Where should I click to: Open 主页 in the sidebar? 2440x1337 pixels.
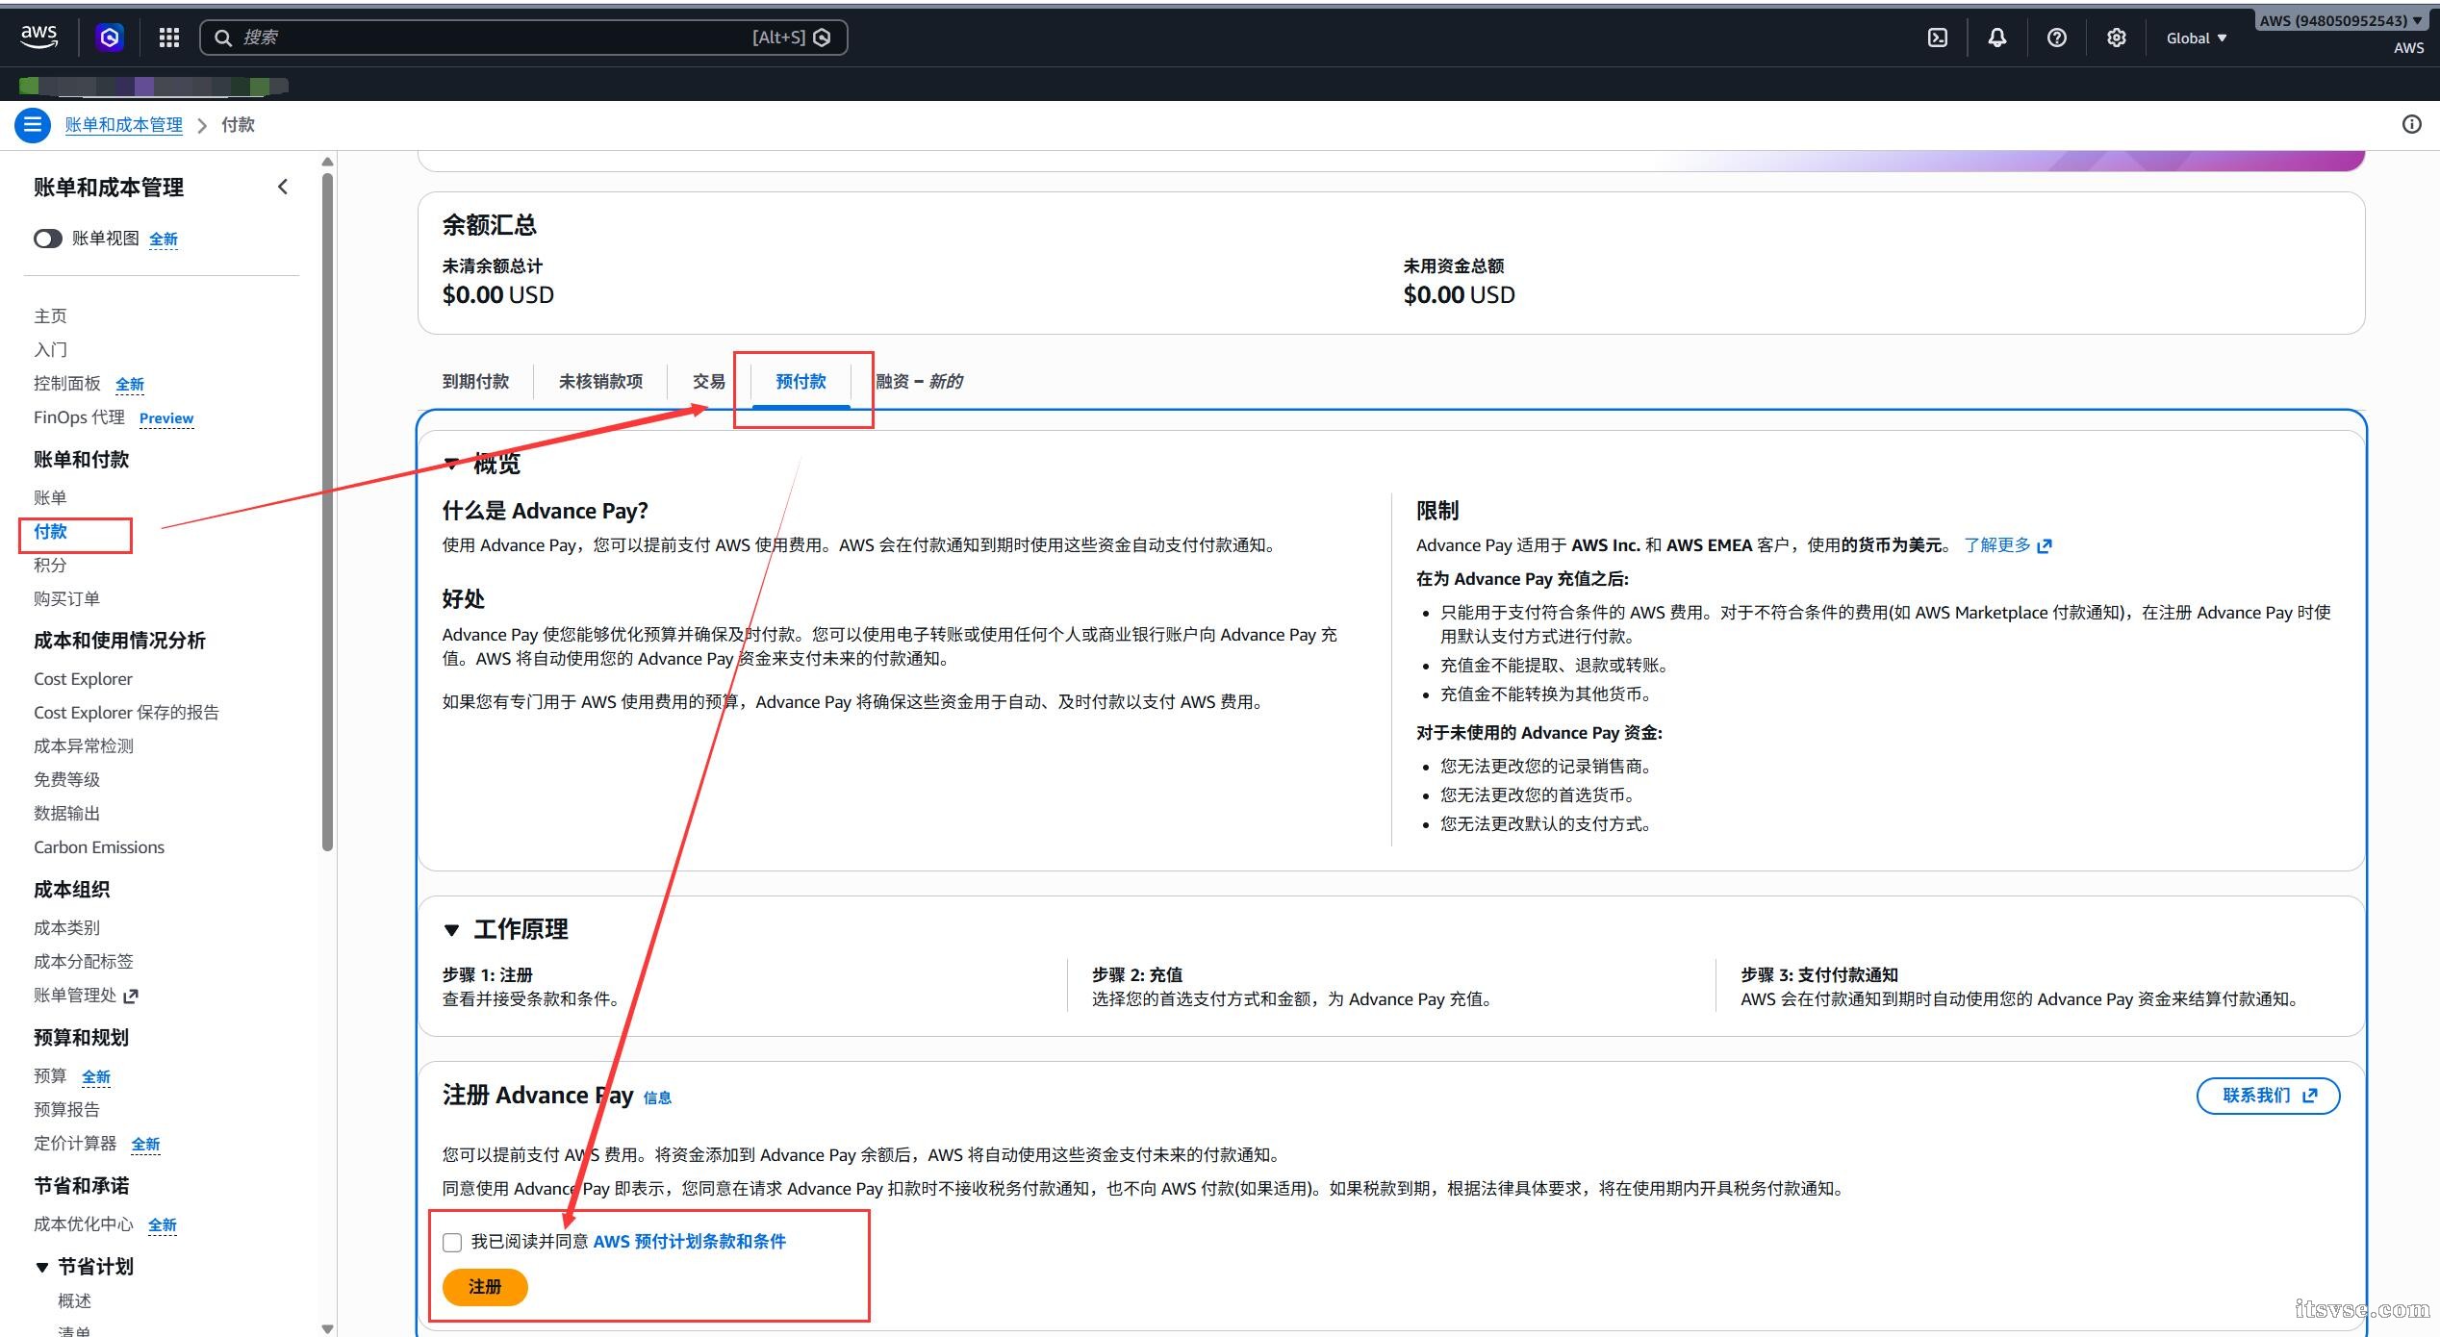(51, 316)
